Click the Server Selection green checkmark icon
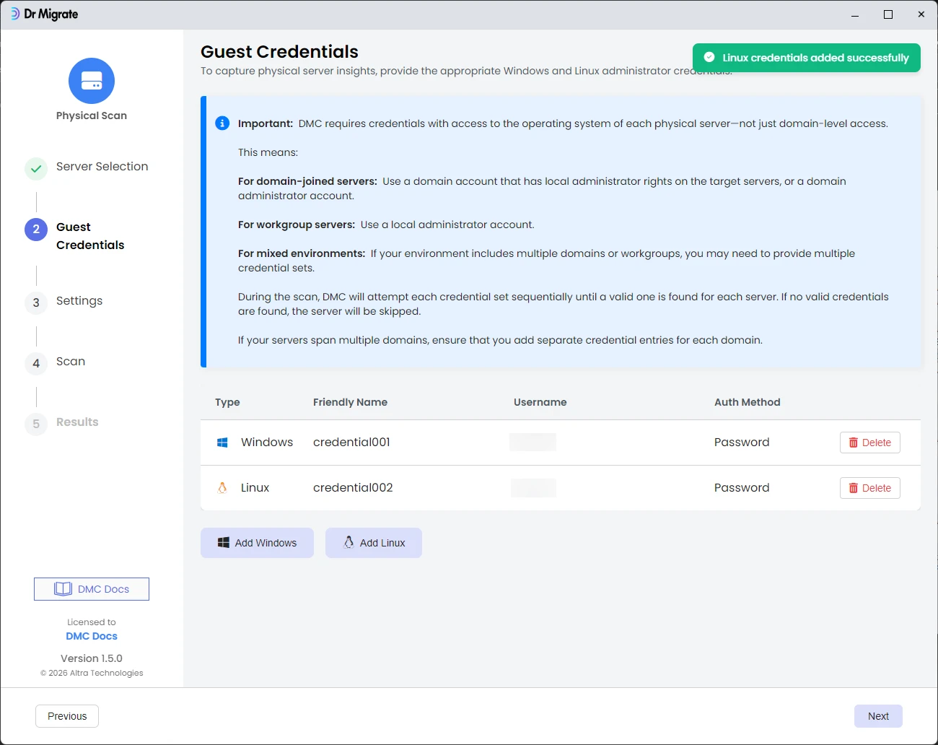The width and height of the screenshot is (938, 745). coord(36,169)
